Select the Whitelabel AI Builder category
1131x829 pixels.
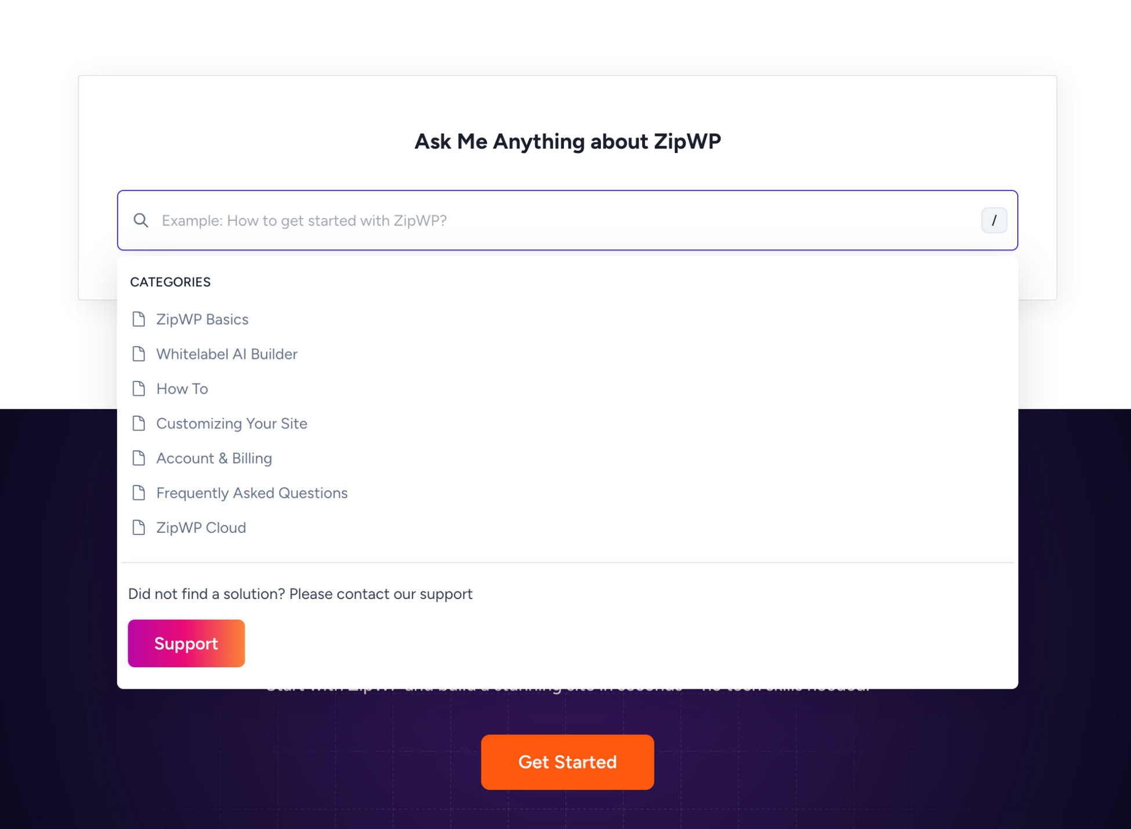coord(226,354)
